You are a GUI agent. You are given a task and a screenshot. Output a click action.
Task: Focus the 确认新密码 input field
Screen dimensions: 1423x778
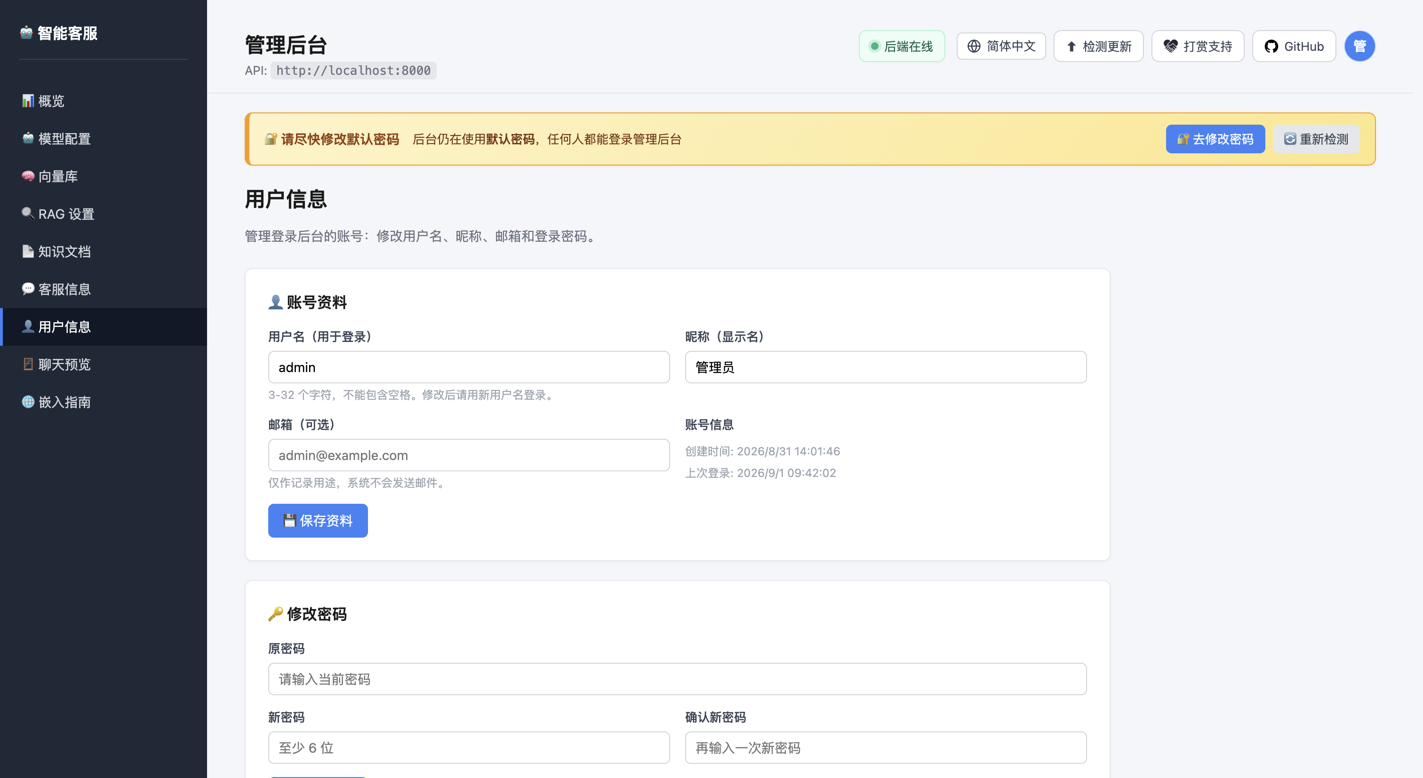[x=886, y=747]
